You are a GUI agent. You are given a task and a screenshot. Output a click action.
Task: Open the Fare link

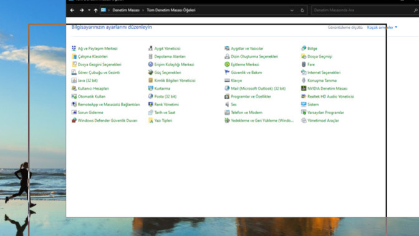pos(311,64)
